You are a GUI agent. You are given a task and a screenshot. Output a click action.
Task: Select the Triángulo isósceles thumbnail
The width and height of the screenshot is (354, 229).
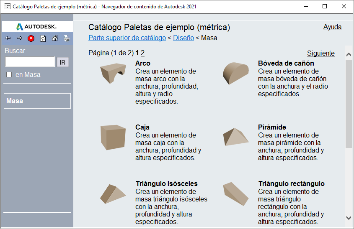click(x=113, y=194)
